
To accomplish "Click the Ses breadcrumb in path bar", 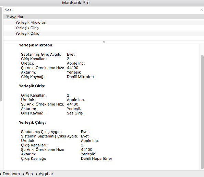I will tap(29, 174).
